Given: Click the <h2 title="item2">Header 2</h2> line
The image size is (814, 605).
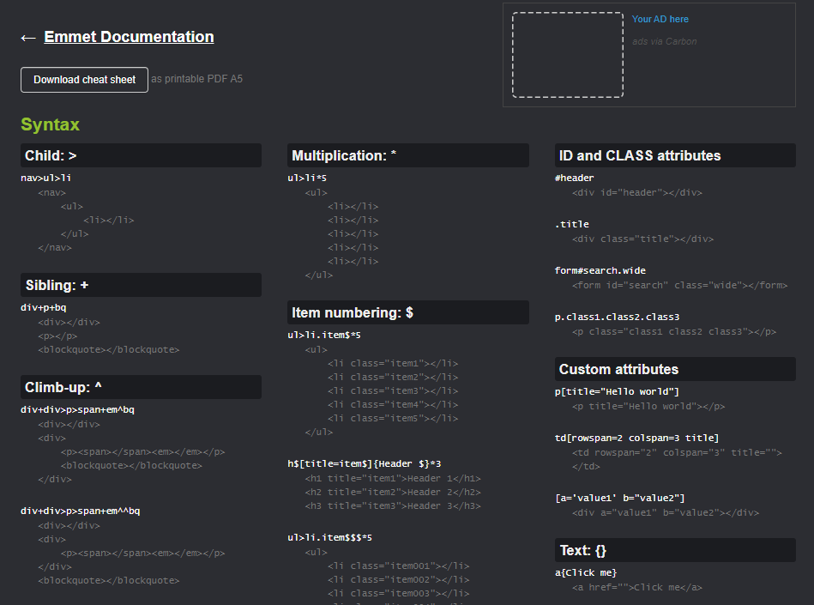Looking at the screenshot, I should (x=393, y=493).
